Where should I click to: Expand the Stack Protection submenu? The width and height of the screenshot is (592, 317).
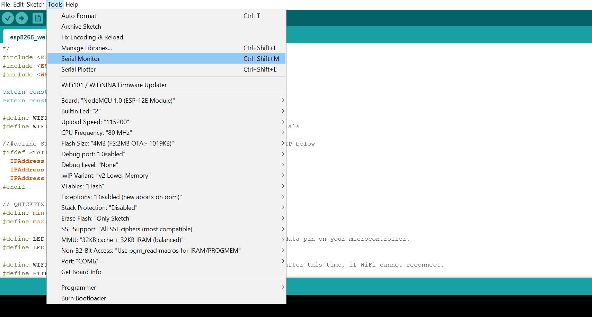[x=166, y=208]
